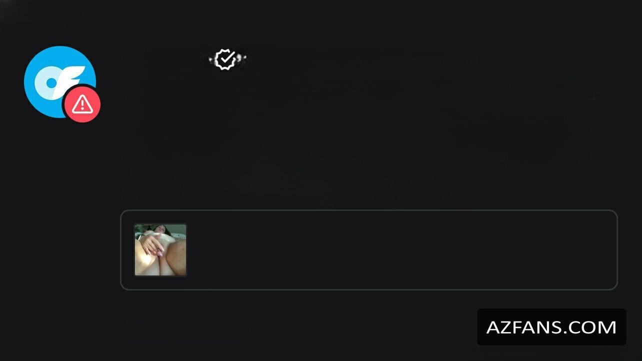Click the red warning triangle badge
The height and width of the screenshot is (361, 642).
pos(82,104)
